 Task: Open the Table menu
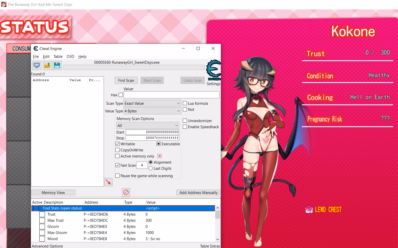[x=58, y=56]
